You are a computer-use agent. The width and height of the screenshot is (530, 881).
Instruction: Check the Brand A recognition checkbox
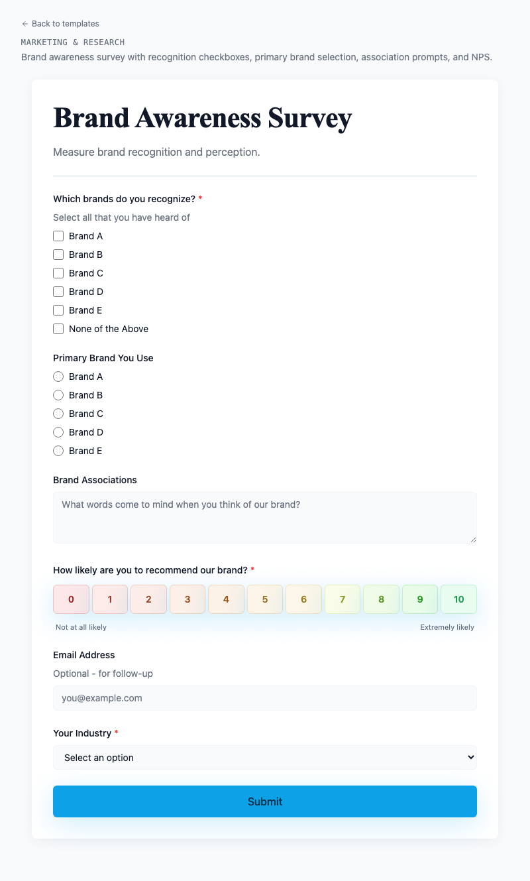[x=58, y=236]
